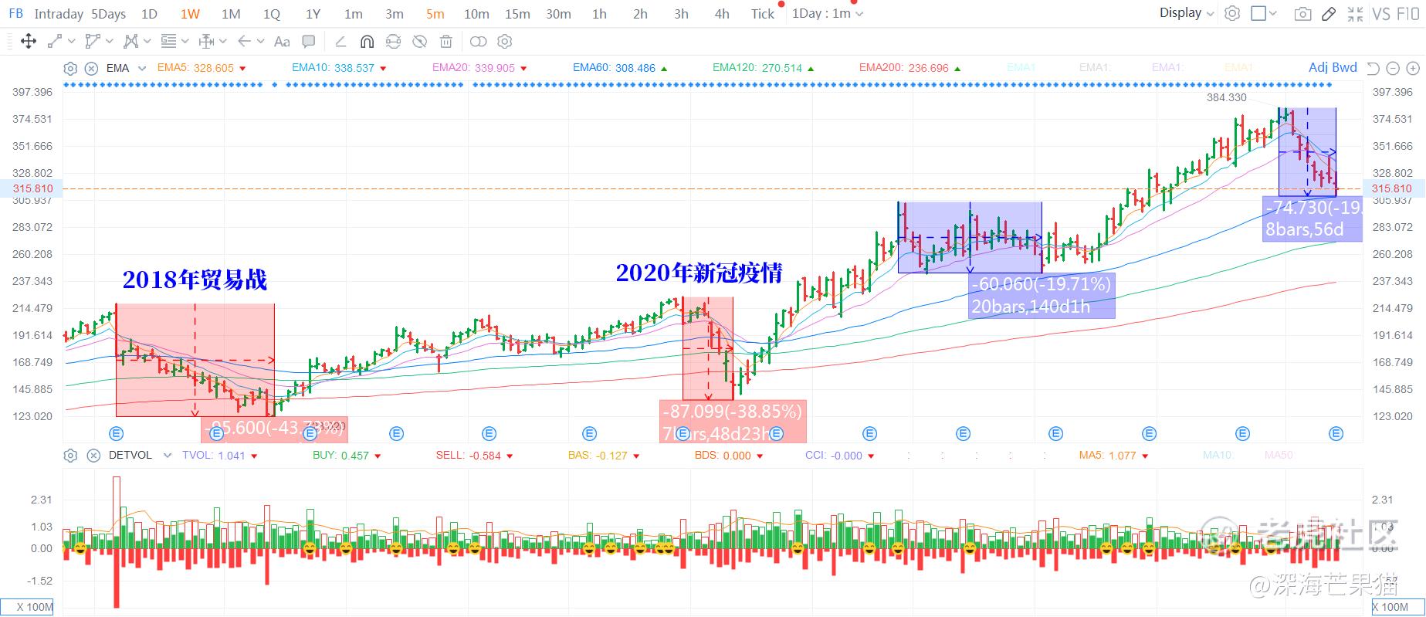Image resolution: width=1426 pixels, height=617 pixels.
Task: Select the arrow marker tool
Action: coord(245,42)
